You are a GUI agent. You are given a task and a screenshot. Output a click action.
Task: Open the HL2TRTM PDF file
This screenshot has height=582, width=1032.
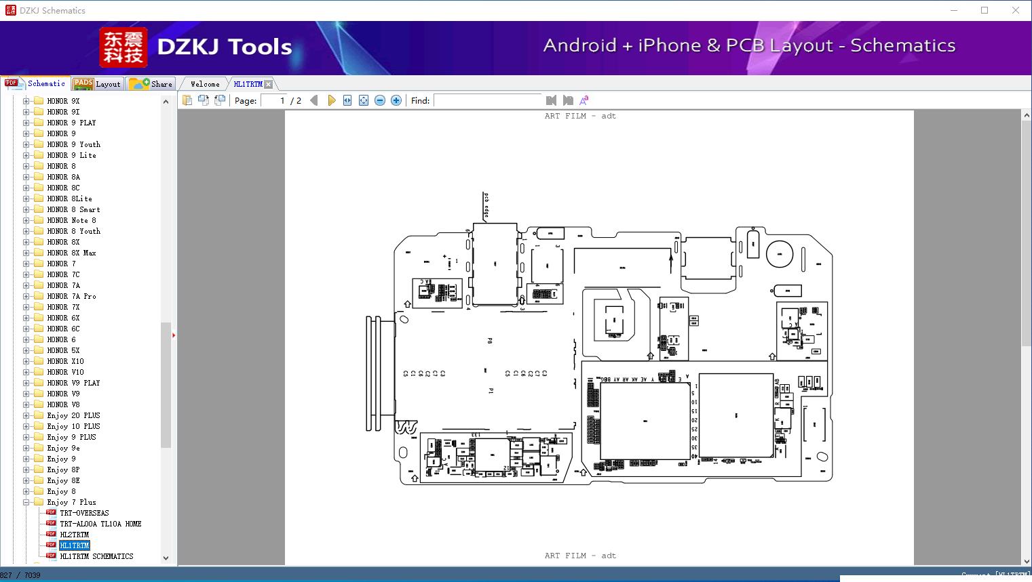[74, 535]
